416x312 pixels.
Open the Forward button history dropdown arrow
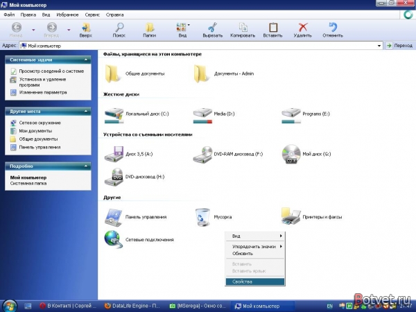click(69, 30)
